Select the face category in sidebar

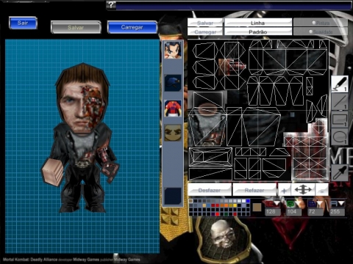pyautogui.click(x=173, y=133)
